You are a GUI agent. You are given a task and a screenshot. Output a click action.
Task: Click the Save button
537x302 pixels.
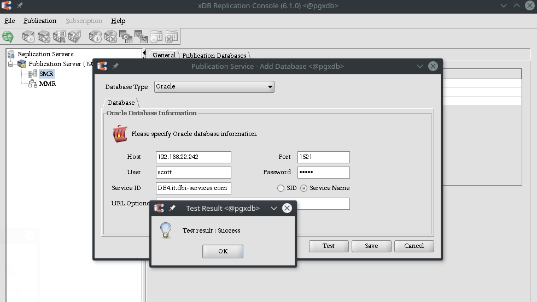pyautogui.click(x=371, y=246)
